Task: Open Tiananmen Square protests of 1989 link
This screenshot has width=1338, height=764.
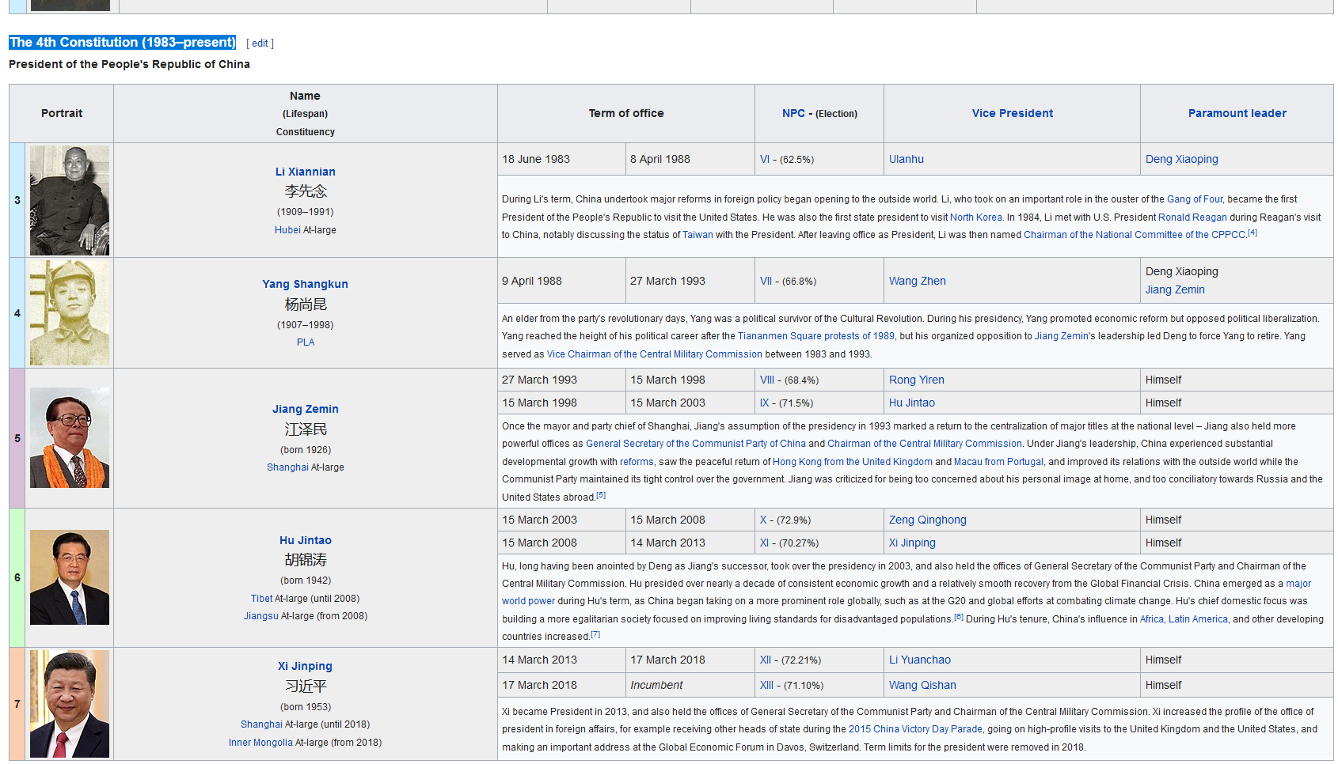Action: click(x=816, y=336)
